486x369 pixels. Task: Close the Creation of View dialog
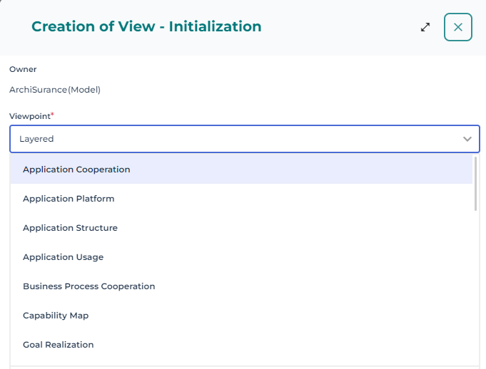[458, 27]
